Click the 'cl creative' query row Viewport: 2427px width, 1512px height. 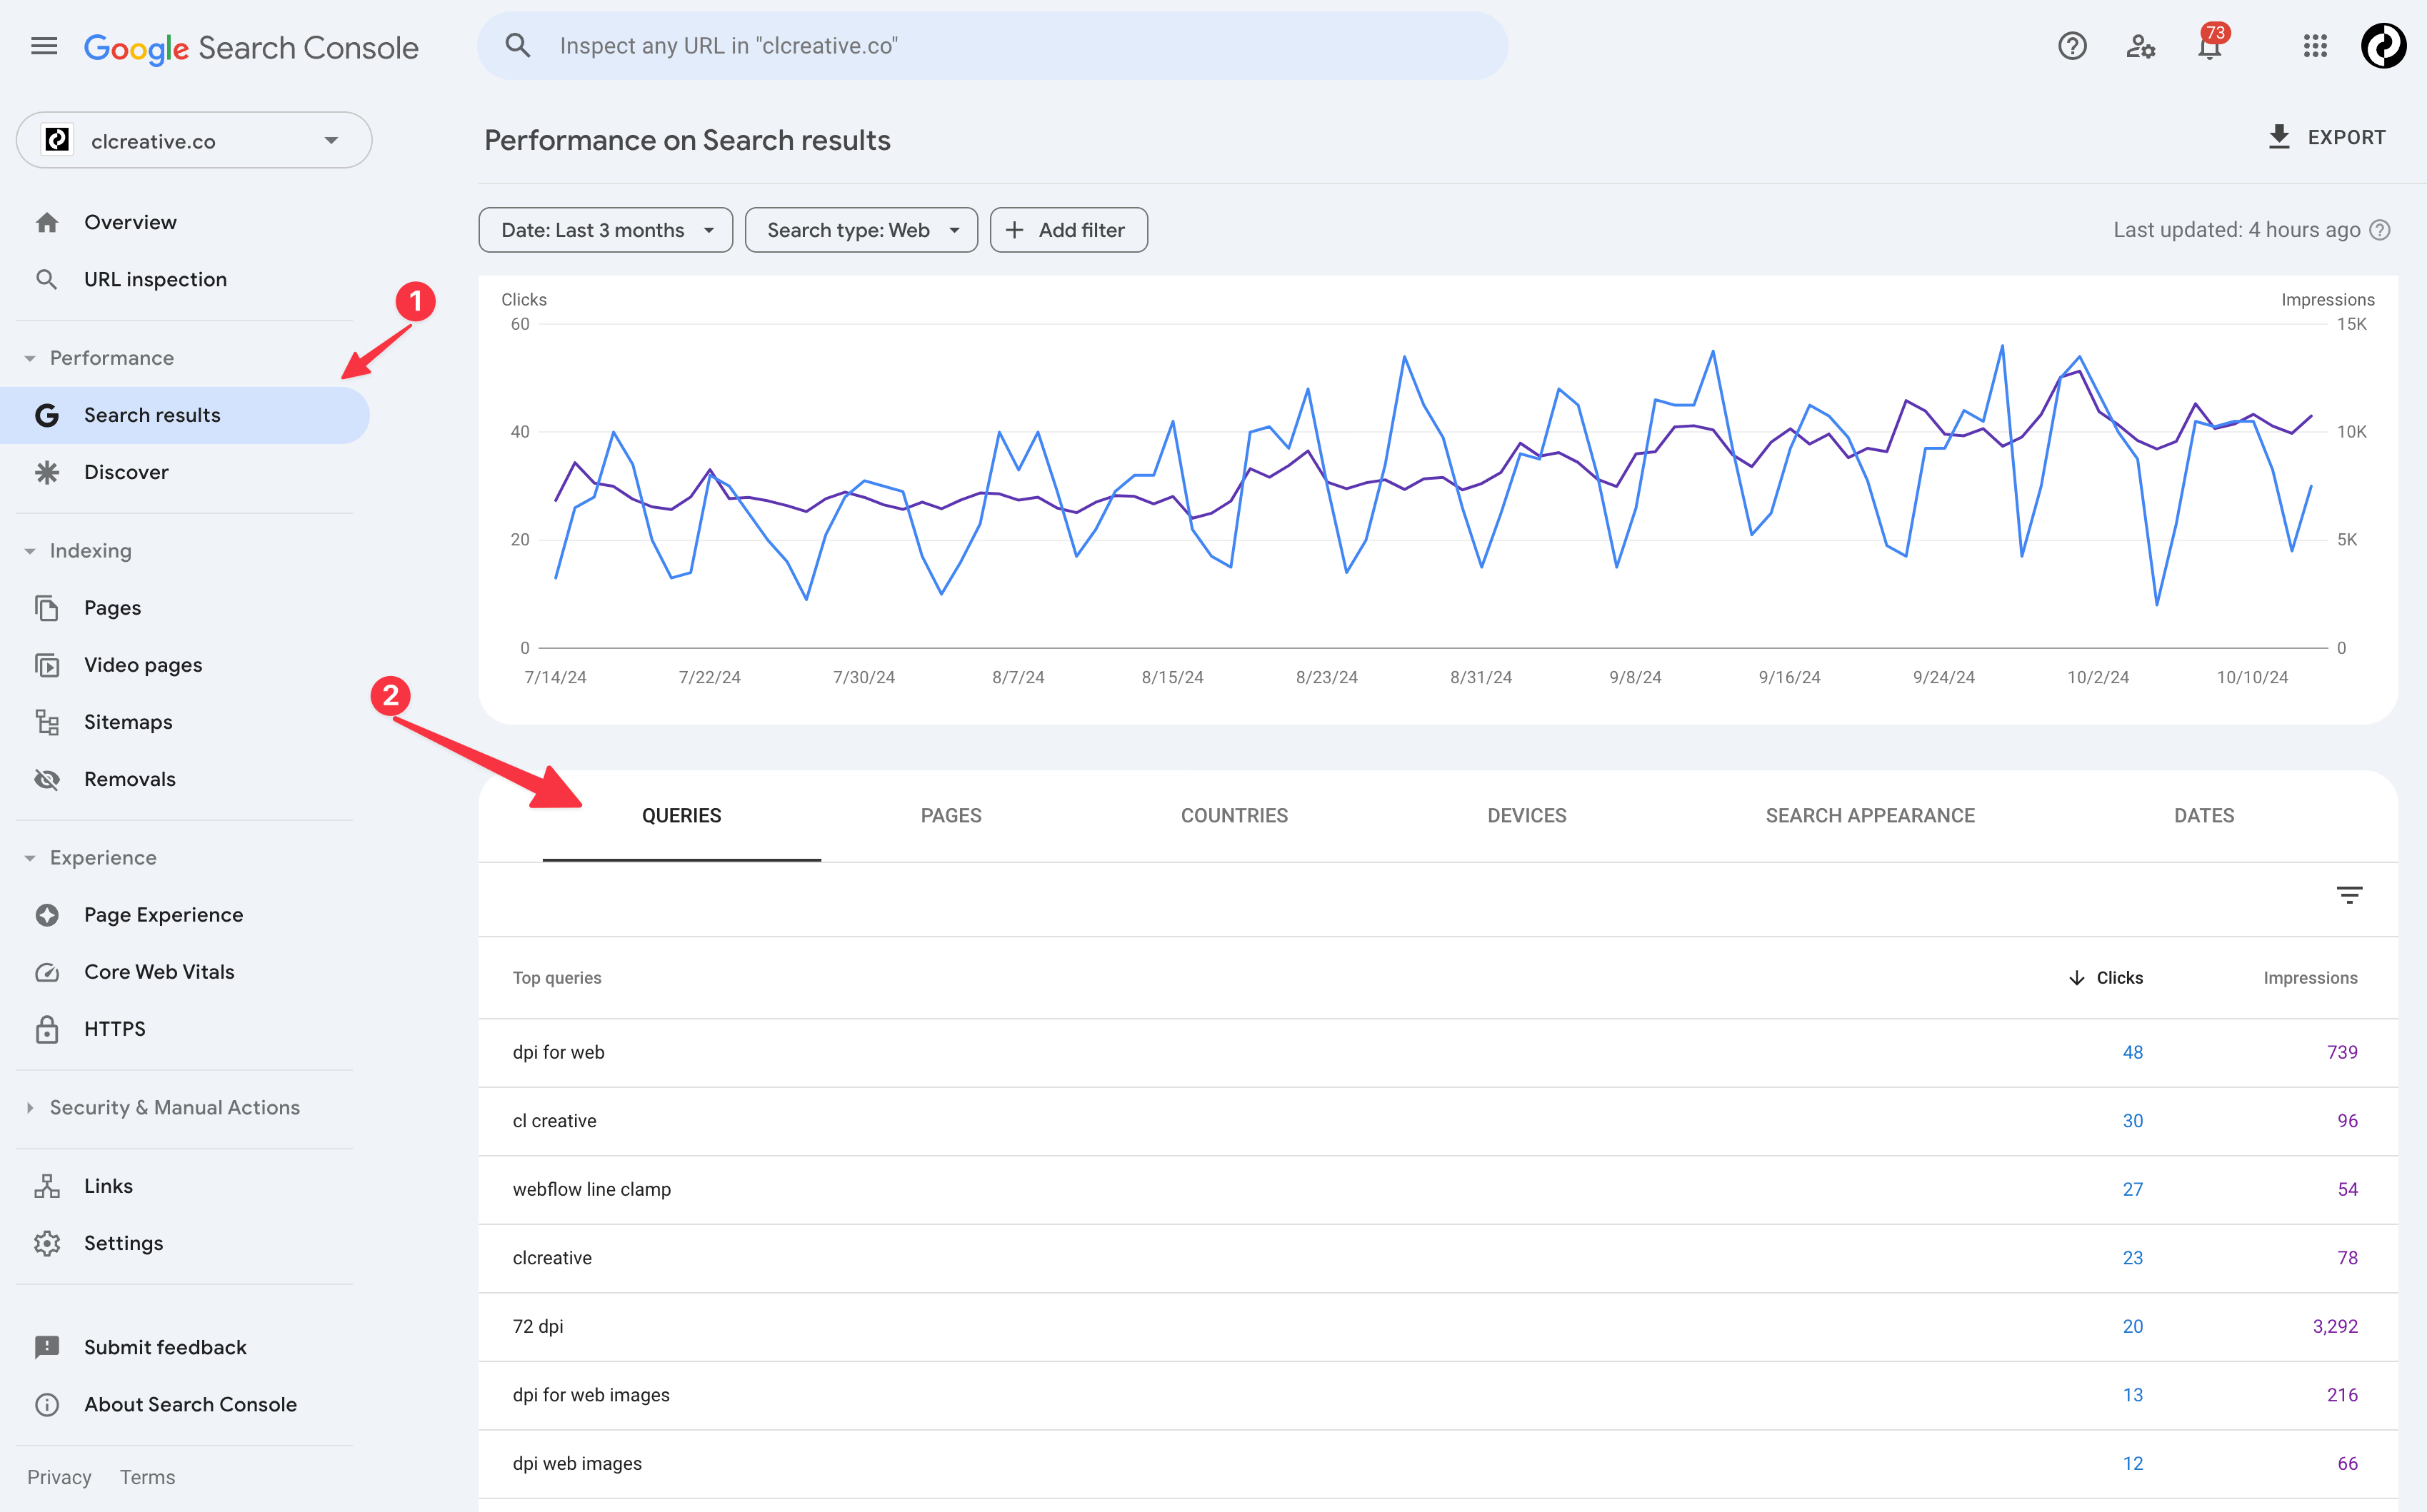[1438, 1121]
